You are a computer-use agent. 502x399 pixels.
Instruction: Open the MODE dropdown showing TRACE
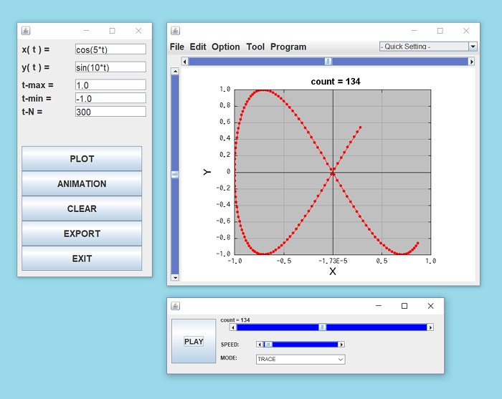tap(300, 360)
